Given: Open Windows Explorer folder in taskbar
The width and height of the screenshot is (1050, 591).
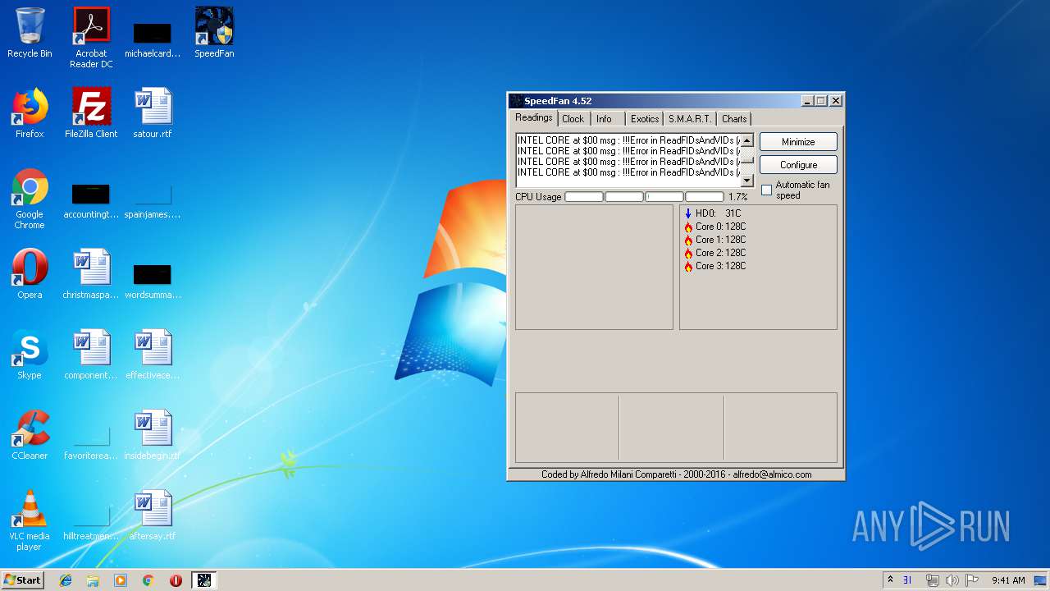Looking at the screenshot, I should (x=93, y=580).
